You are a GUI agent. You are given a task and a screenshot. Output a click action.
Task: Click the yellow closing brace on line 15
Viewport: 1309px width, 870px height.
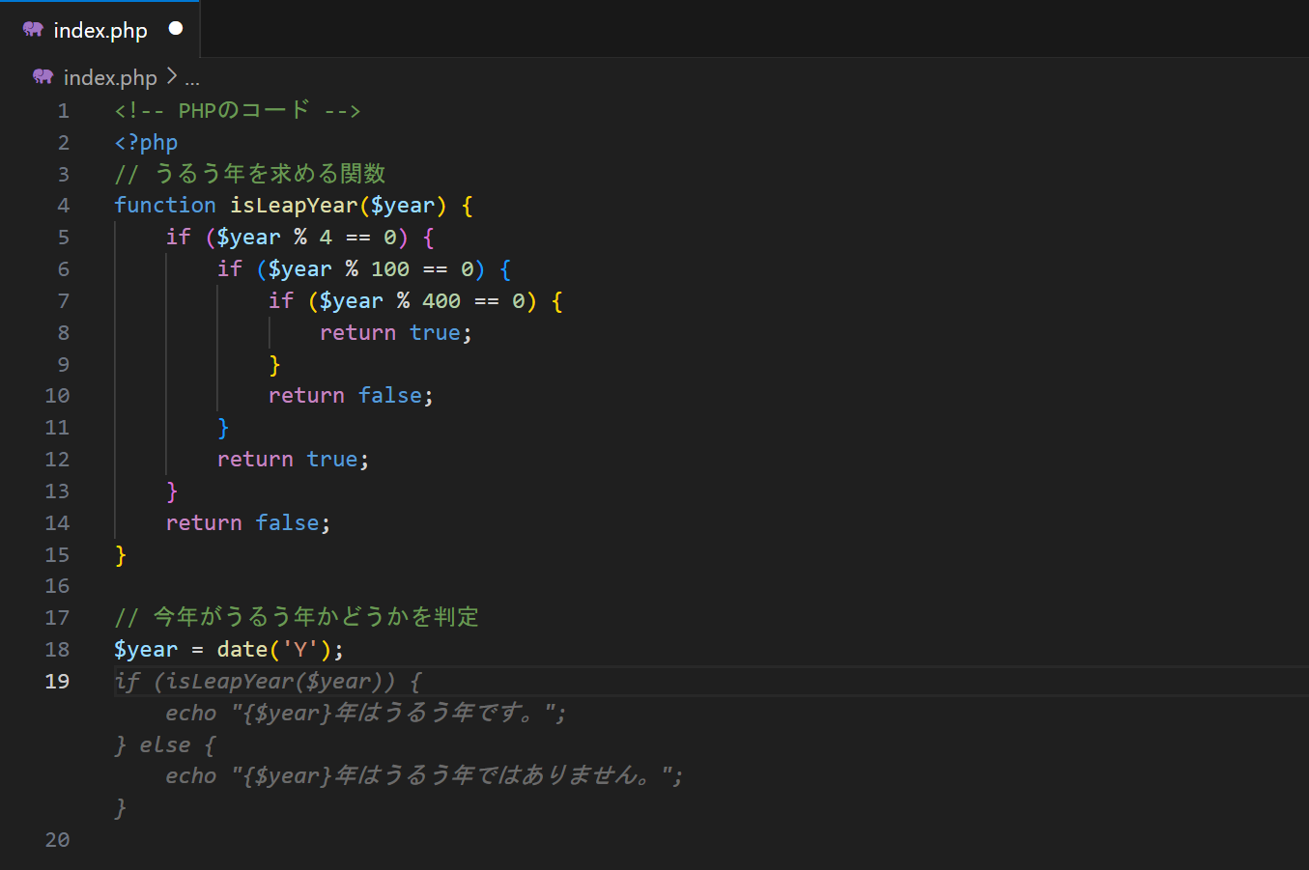pyautogui.click(x=121, y=555)
